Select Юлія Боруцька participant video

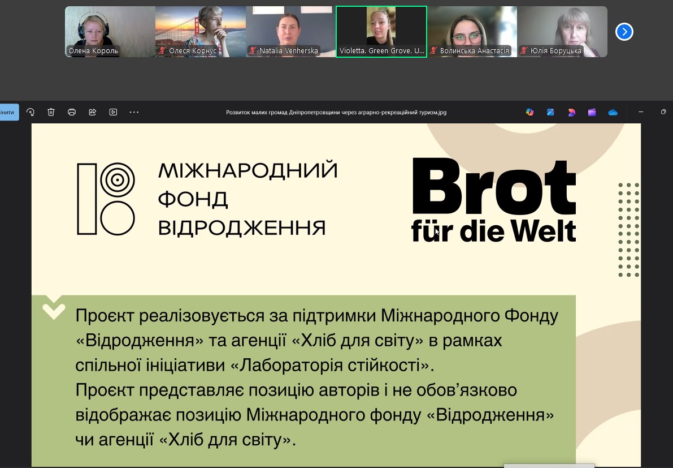pyautogui.click(x=562, y=31)
